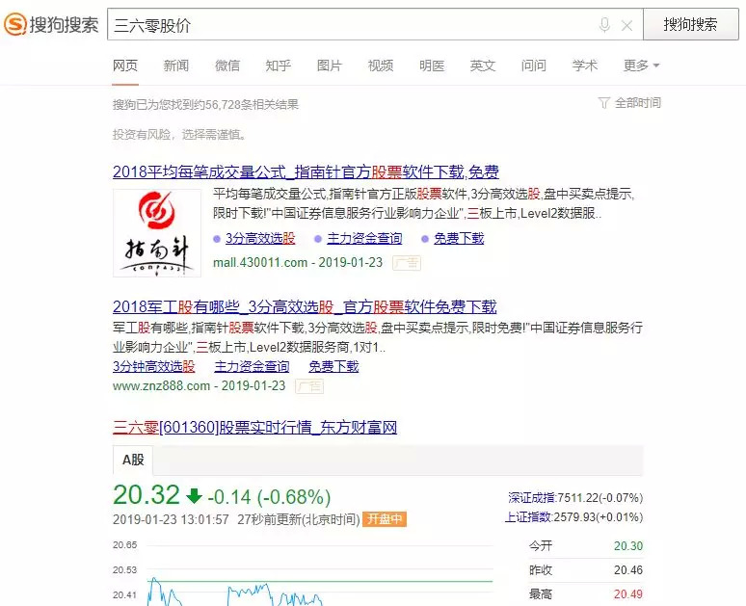Click the www.znz888.com URL text
This screenshot has height=606, width=746.
click(x=161, y=385)
